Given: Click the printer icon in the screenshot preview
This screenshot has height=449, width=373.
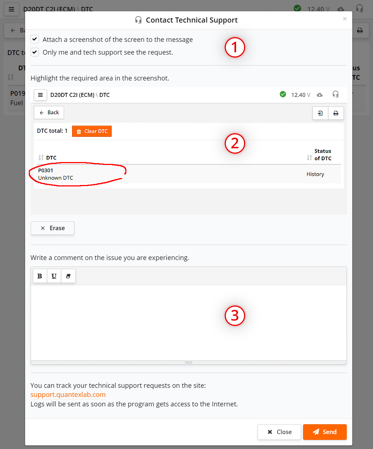Looking at the screenshot, I should click(x=335, y=113).
